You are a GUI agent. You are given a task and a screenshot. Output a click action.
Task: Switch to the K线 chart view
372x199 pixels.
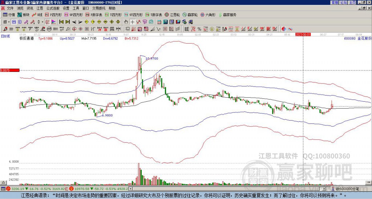37,15
